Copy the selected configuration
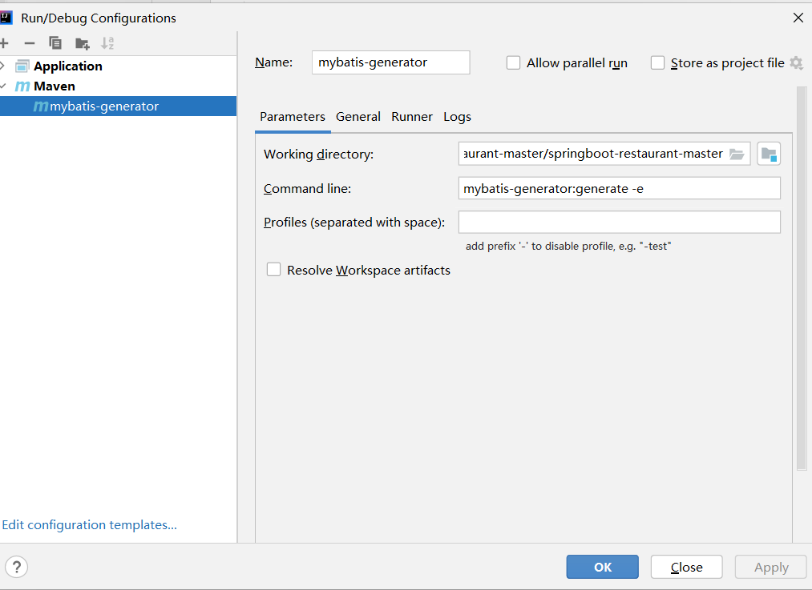Image resolution: width=812 pixels, height=590 pixels. (x=55, y=43)
